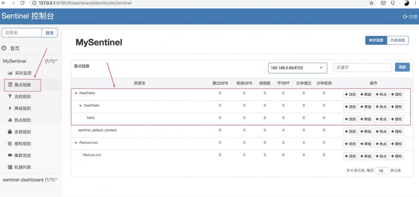The height and width of the screenshot is (197, 419).
Task: Go to 授权规则 authority rules
Action: [x=23, y=143]
